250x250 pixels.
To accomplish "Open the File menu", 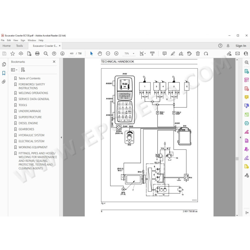I will point(3,40).
